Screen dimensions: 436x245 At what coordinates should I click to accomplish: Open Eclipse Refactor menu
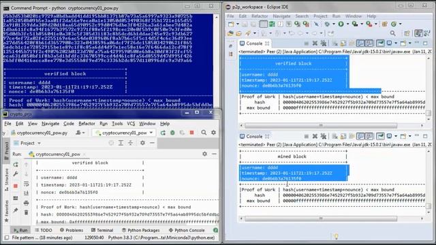pos(260,16)
